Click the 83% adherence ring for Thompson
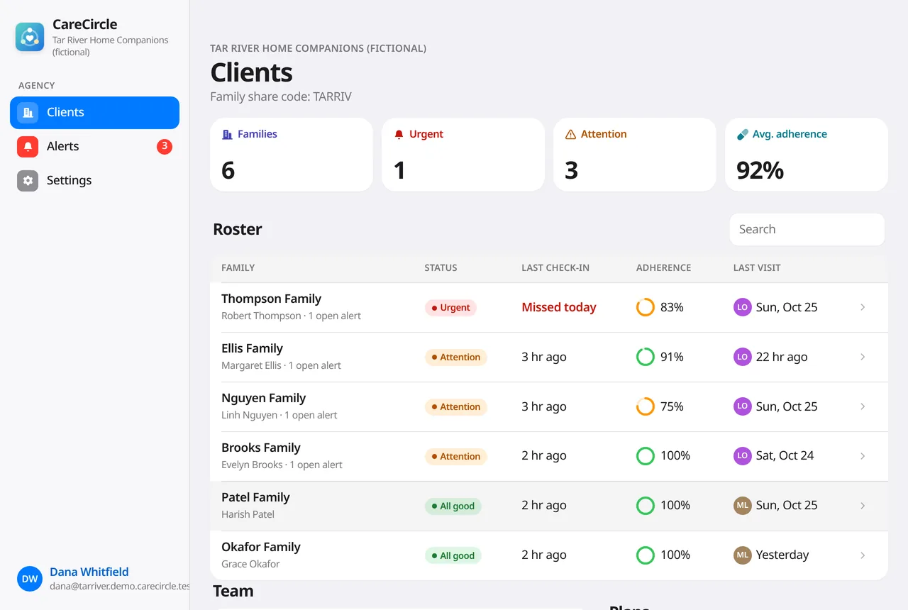The image size is (908, 610). click(x=645, y=307)
